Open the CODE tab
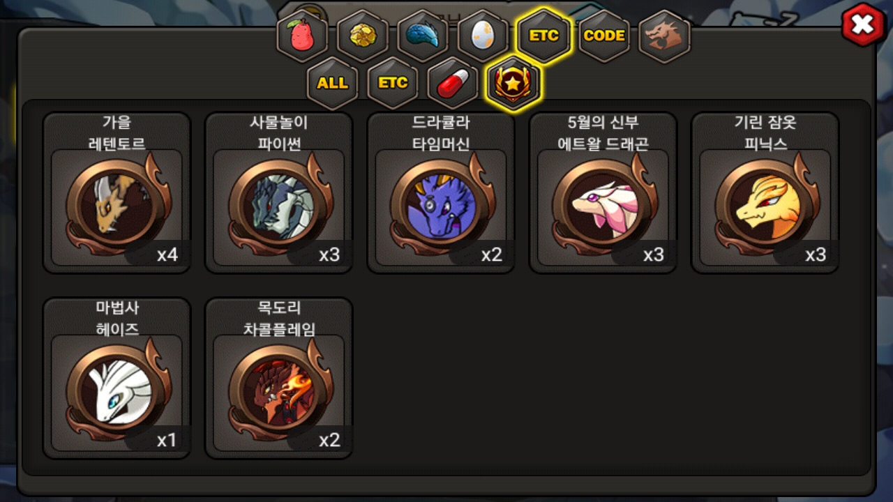The image size is (893, 502). tap(603, 36)
